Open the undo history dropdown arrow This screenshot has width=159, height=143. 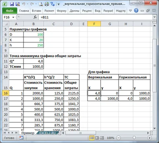pyautogui.click(x=27, y=4)
